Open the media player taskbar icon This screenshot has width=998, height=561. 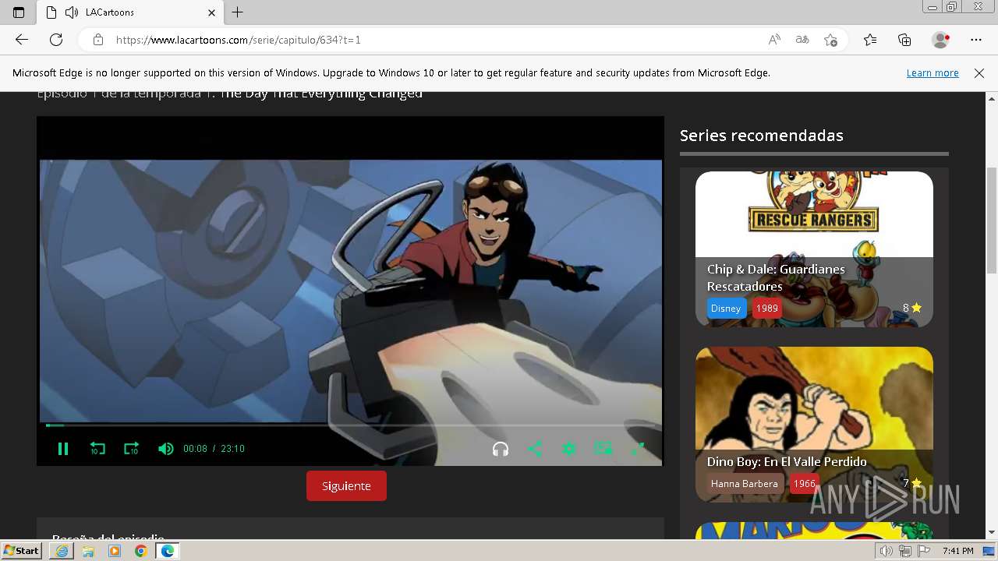115,551
